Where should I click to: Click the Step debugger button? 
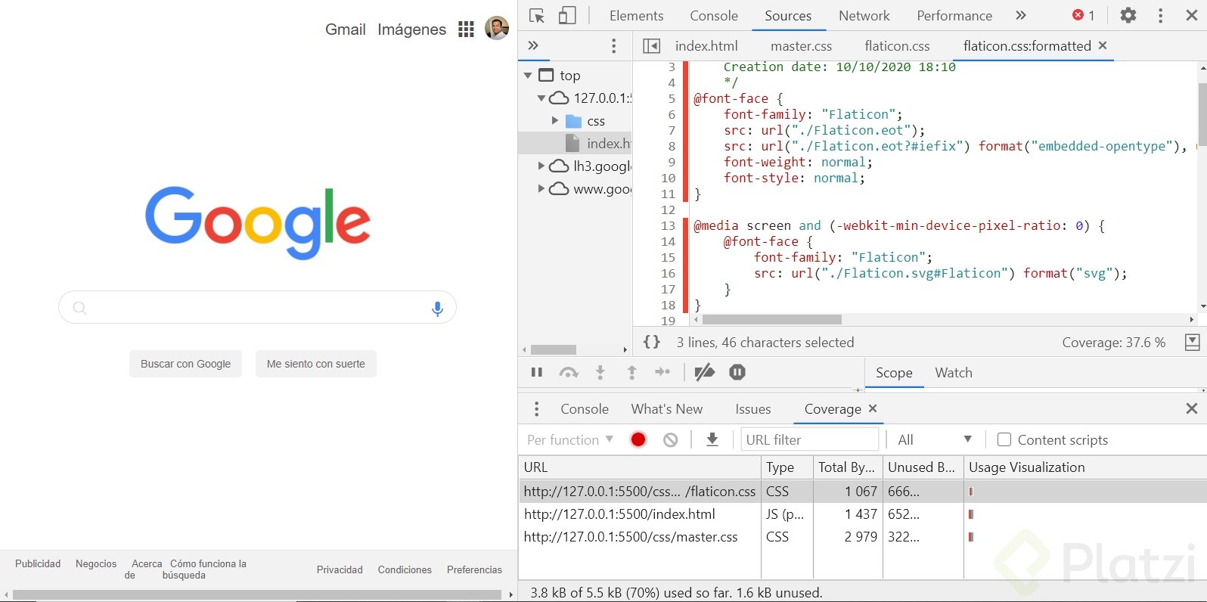click(x=662, y=372)
